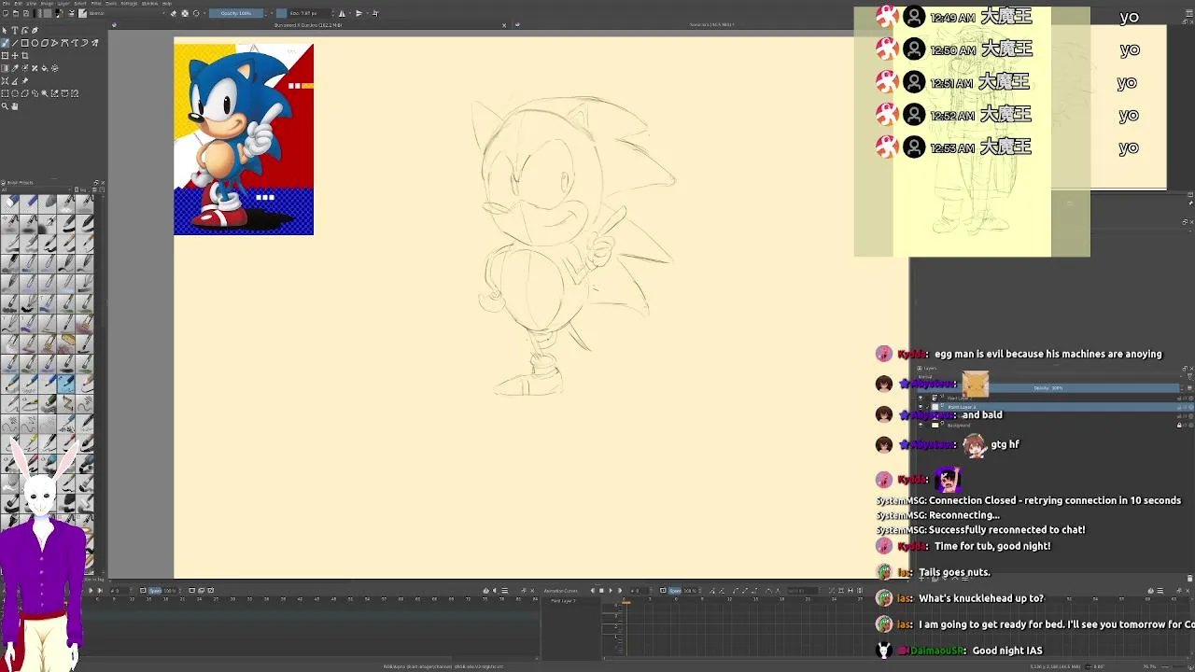Screen dimensions: 1195x672
Task: Expand the horizontal mirror options arrow
Action: 350,13
